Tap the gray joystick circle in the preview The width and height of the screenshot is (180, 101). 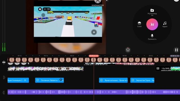point(43,15)
